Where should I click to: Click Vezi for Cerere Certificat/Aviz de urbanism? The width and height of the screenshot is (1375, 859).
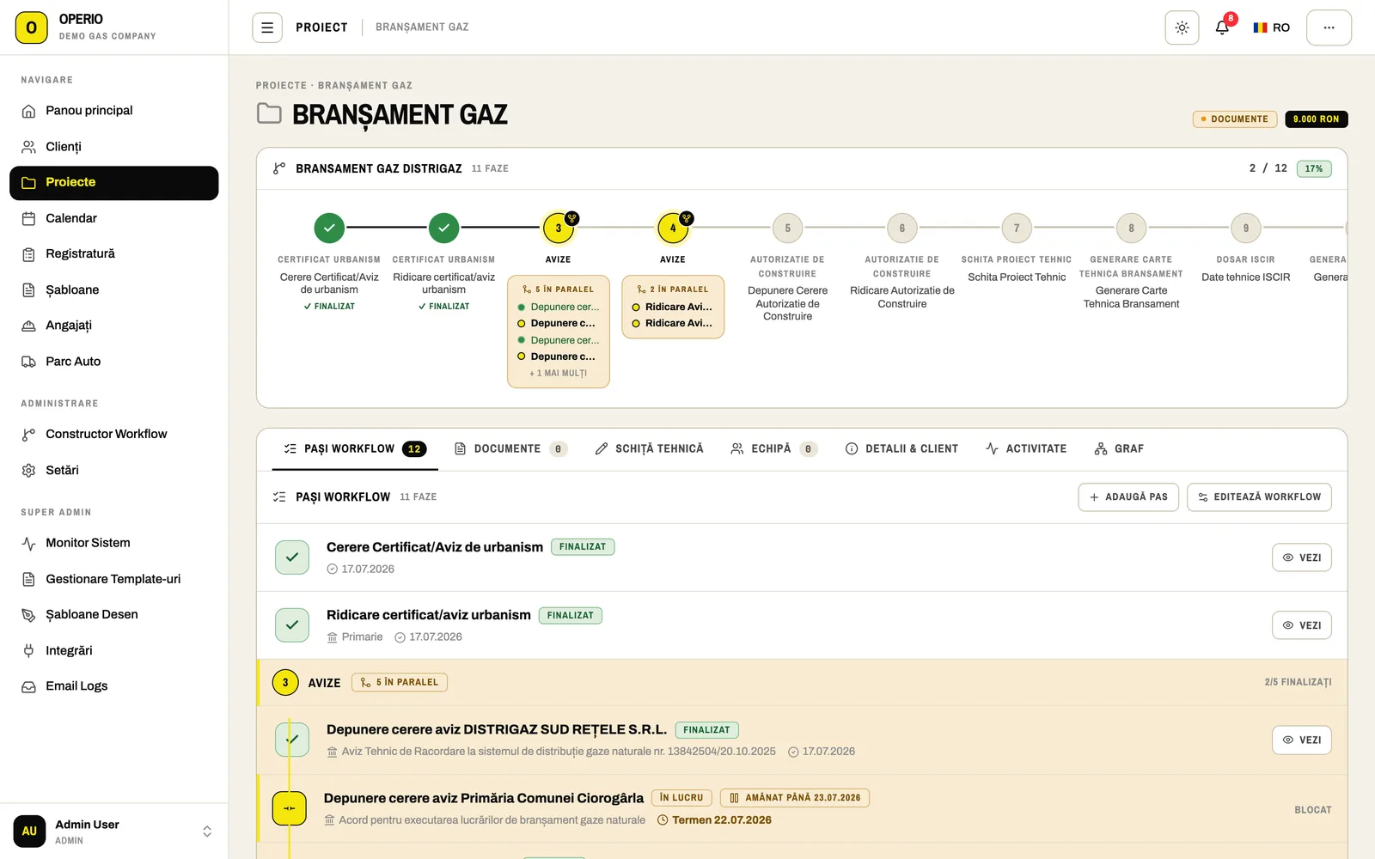pos(1302,557)
